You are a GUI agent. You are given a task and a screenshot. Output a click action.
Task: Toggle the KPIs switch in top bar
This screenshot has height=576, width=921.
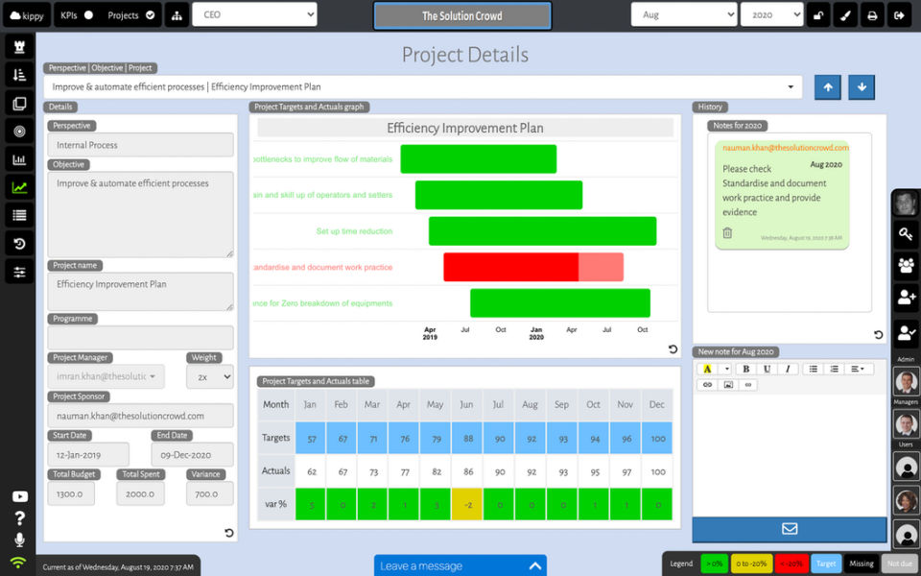coord(88,15)
